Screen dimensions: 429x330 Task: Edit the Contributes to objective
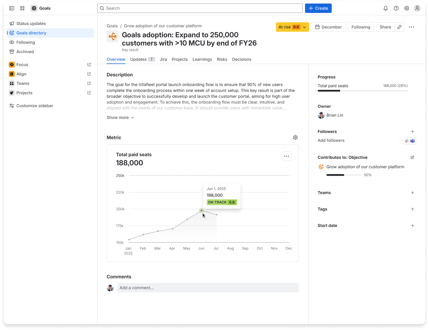[412, 157]
